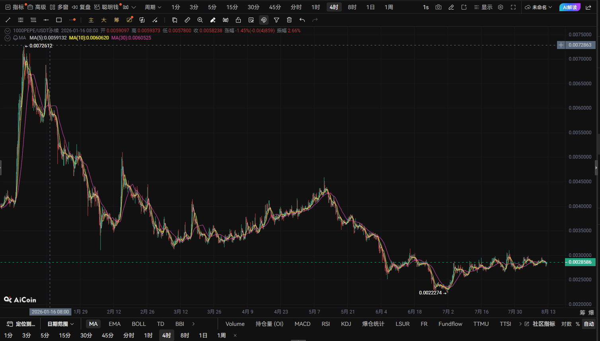Click the AI解读 button

(x=570, y=7)
